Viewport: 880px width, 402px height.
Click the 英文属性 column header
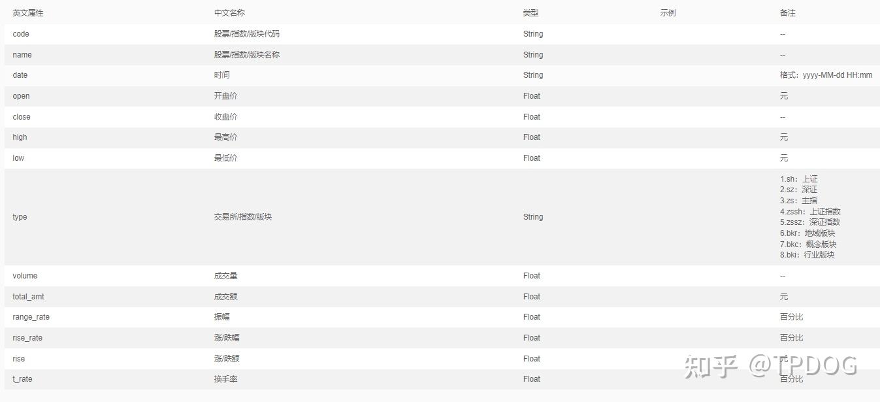click(x=28, y=13)
